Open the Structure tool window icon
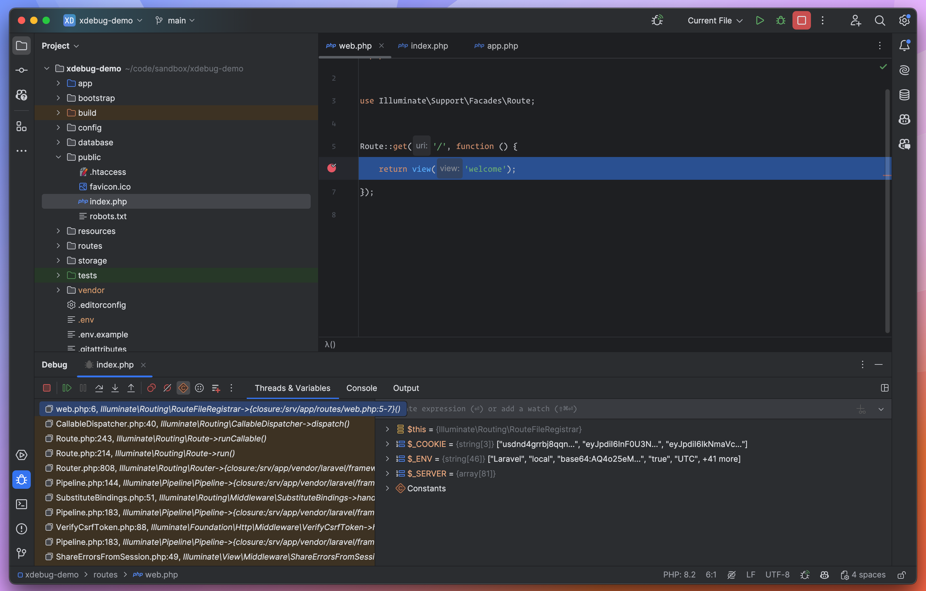This screenshot has height=591, width=926. pyautogui.click(x=22, y=126)
